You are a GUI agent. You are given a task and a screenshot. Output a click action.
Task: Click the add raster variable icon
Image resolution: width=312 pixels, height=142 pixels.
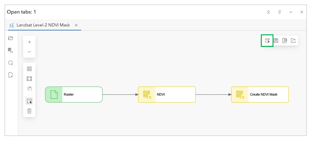[10, 63]
